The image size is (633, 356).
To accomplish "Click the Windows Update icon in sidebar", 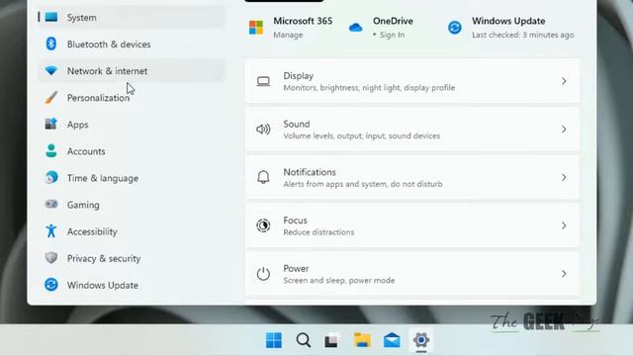I will [x=51, y=285].
